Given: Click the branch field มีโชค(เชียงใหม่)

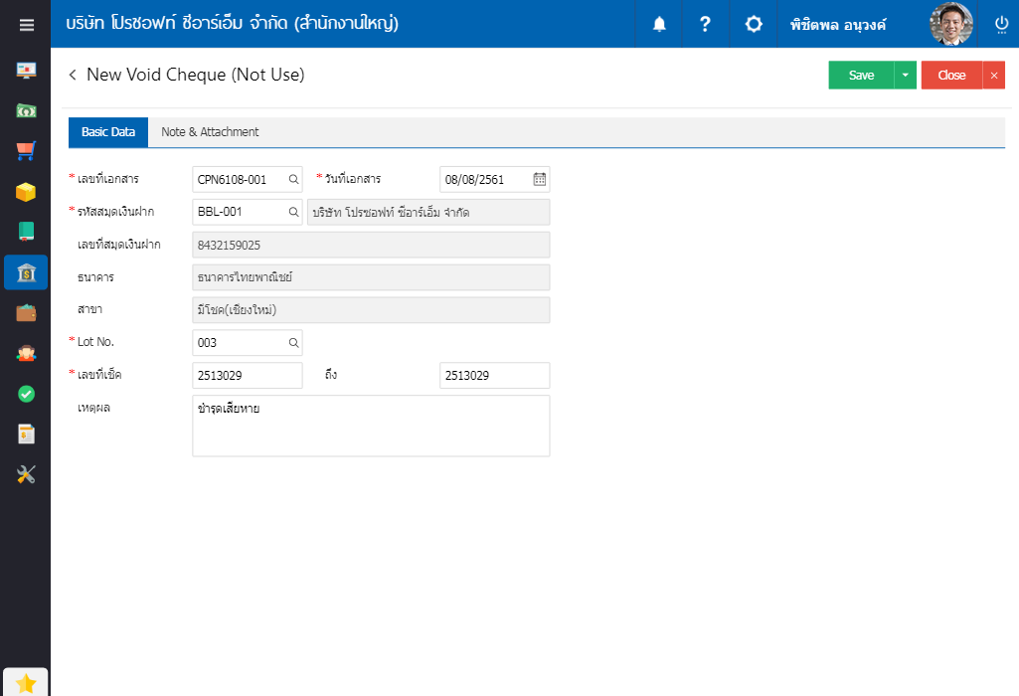Looking at the screenshot, I should click(371, 310).
